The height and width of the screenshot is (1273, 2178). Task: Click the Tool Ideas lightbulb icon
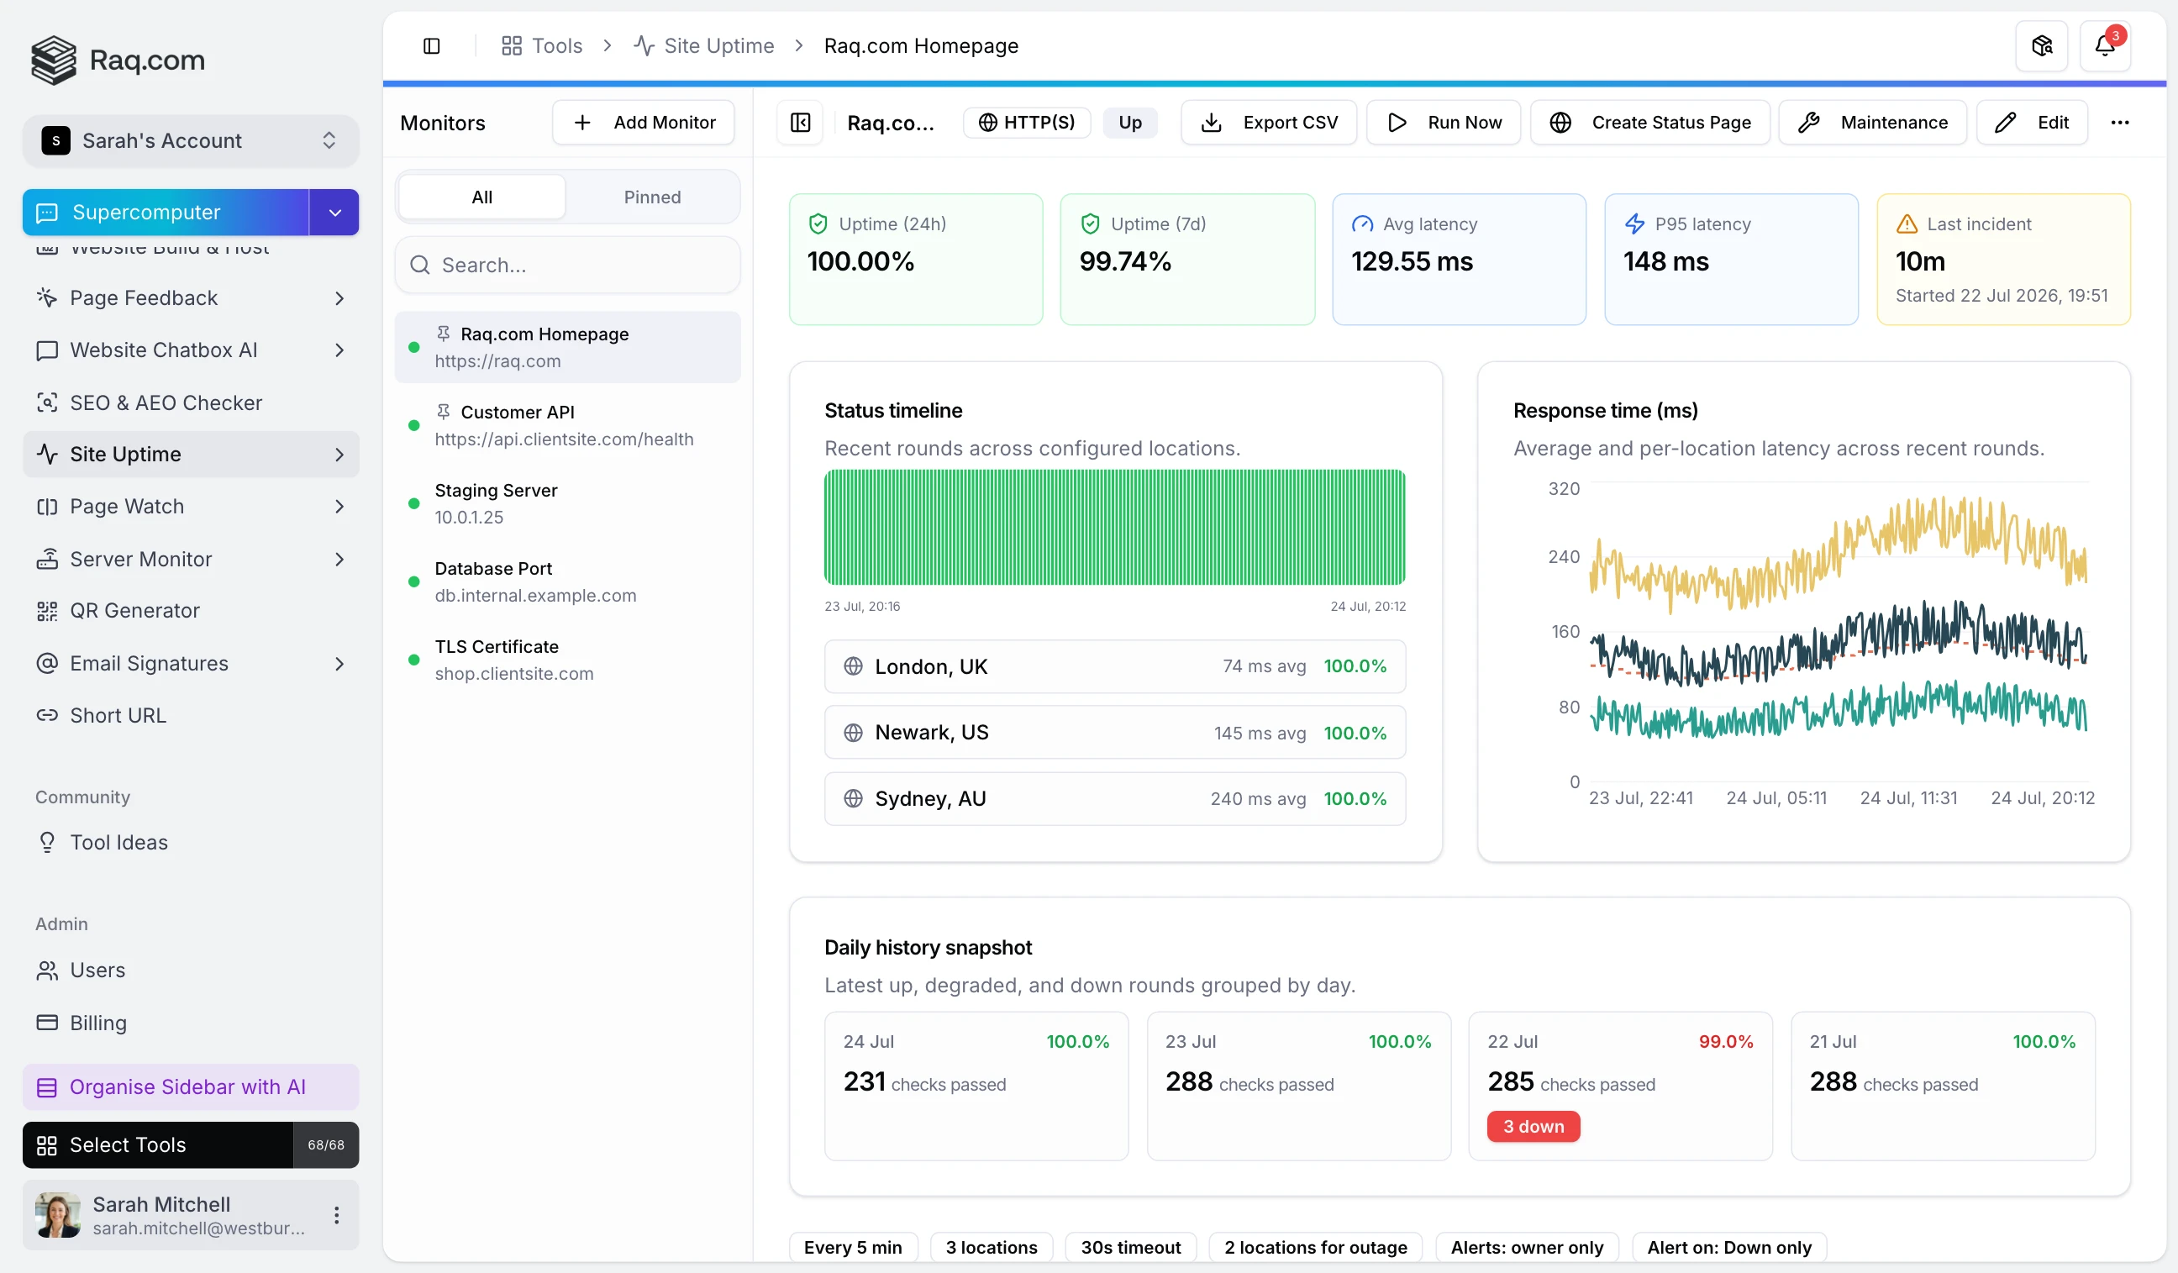(x=47, y=843)
